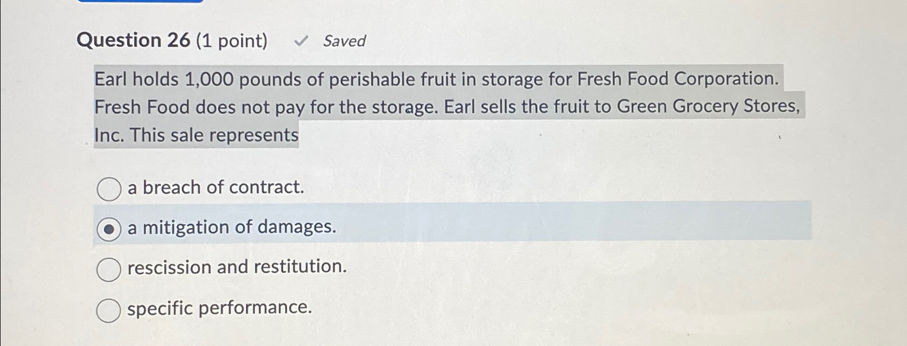Screen dimensions: 907x346
Task: Select the answer text 'a breach of contract'
Action: coord(216,188)
